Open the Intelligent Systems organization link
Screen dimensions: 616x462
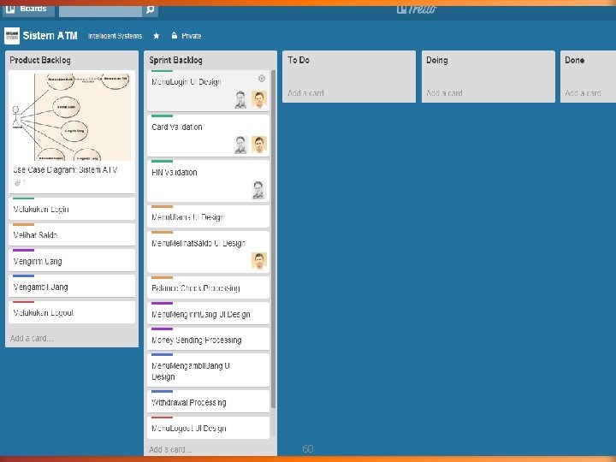115,36
